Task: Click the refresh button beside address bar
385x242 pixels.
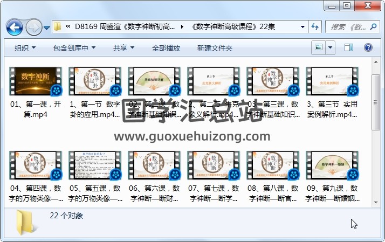Action: (x=315, y=26)
